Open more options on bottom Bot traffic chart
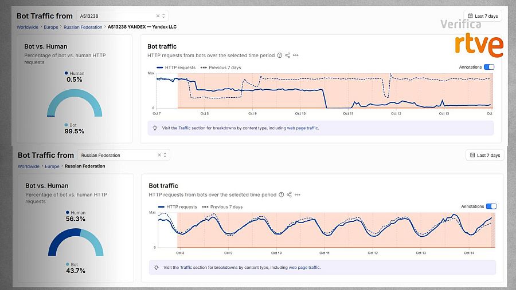The width and height of the screenshot is (516, 290). point(297,194)
